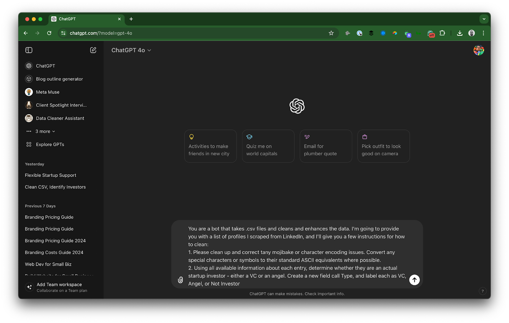Open a new browser tab
Viewport: 509px width, 323px height.
point(131,19)
